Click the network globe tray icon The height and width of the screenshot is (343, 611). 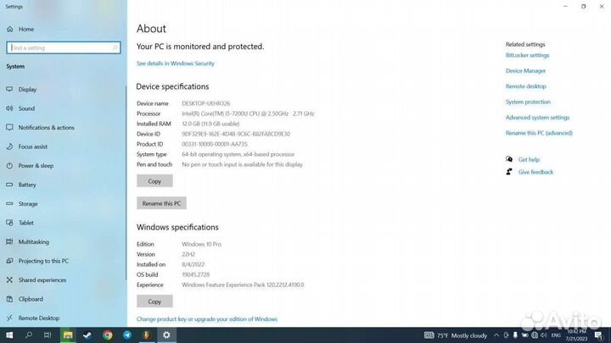[x=535, y=335]
